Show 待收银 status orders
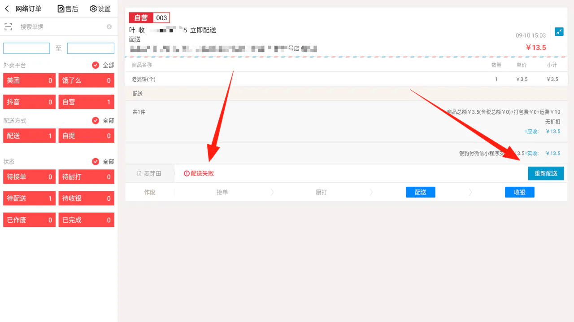The height and width of the screenshot is (322, 574). click(x=86, y=198)
